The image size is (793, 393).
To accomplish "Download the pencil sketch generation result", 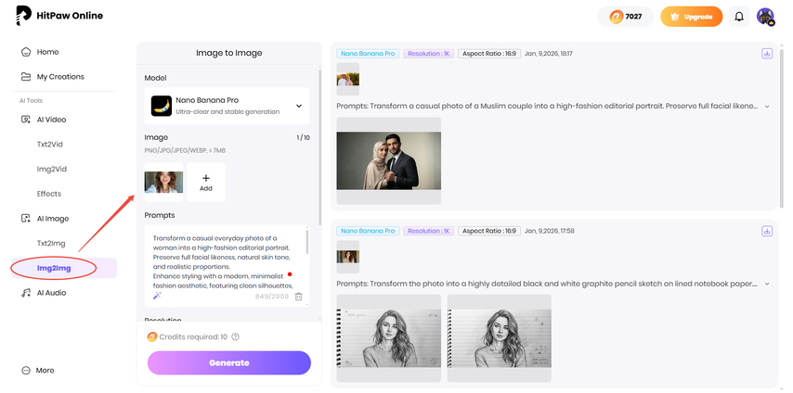I will [x=767, y=231].
